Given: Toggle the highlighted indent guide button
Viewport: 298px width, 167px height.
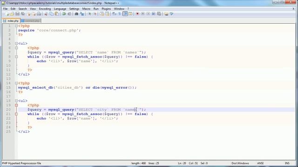Looking at the screenshot, I should 125,14.
